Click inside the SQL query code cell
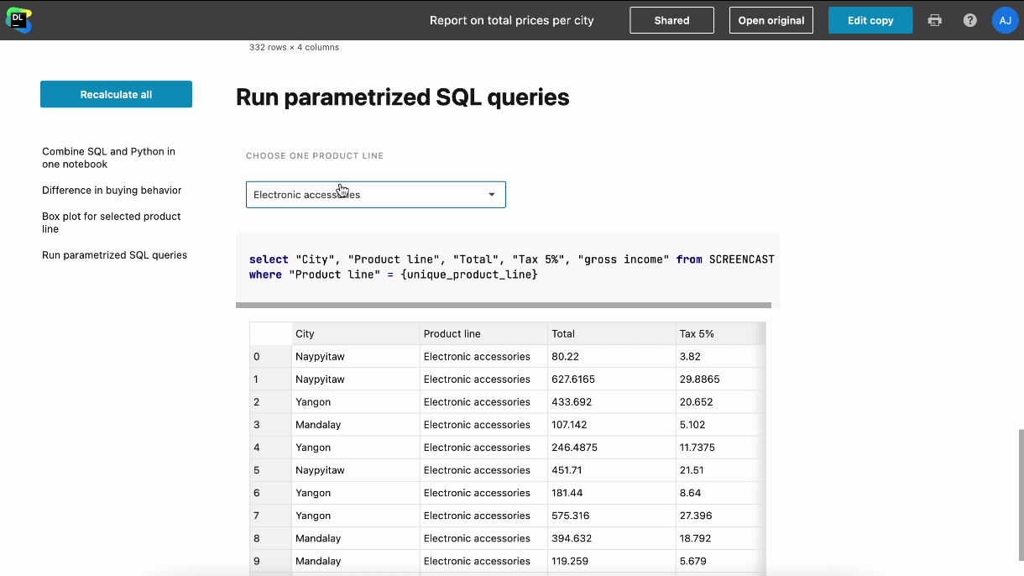1024x576 pixels. click(508, 267)
